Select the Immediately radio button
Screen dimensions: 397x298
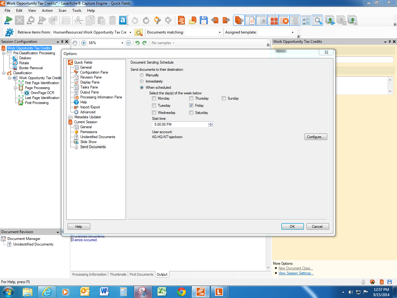tap(142, 81)
